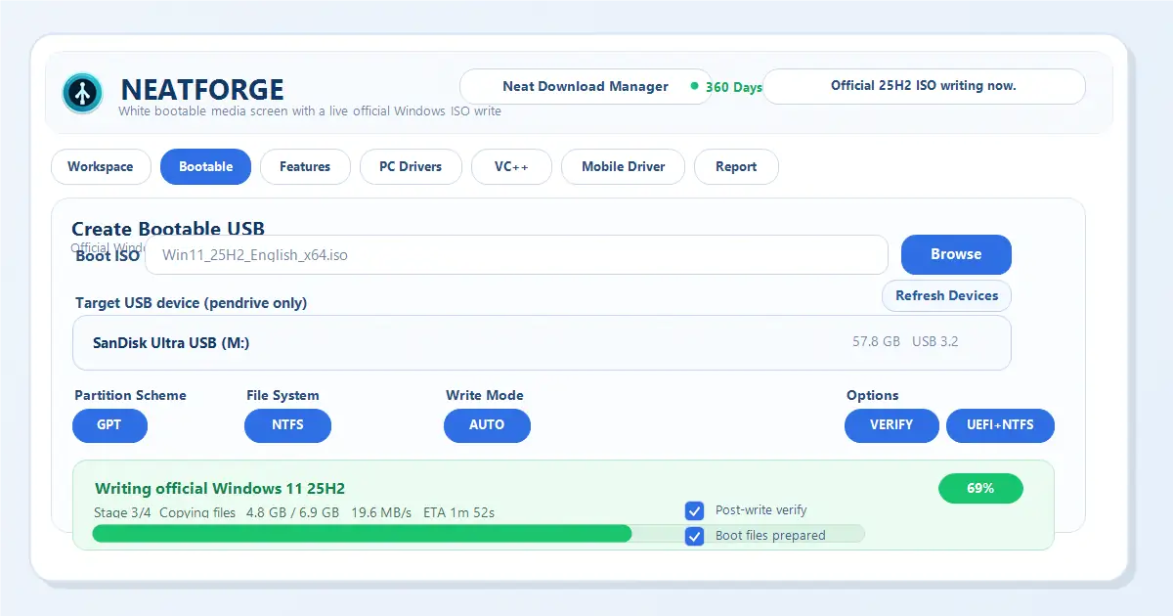Toggle the UEFI+NTFS option
This screenshot has height=616, width=1173.
point(1000,425)
